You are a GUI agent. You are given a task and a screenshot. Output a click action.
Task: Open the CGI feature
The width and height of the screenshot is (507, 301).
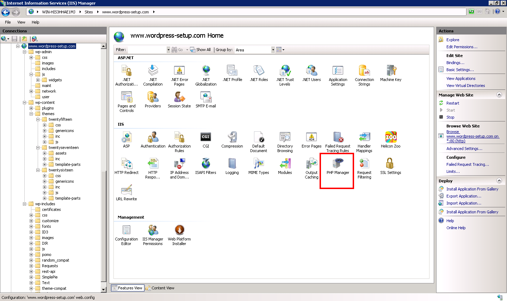pos(206,140)
